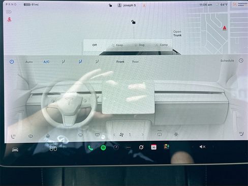Viewport: 248px width, 186px height.
Task: Tap the passenger airbag status indicator
Action: coord(239,5)
